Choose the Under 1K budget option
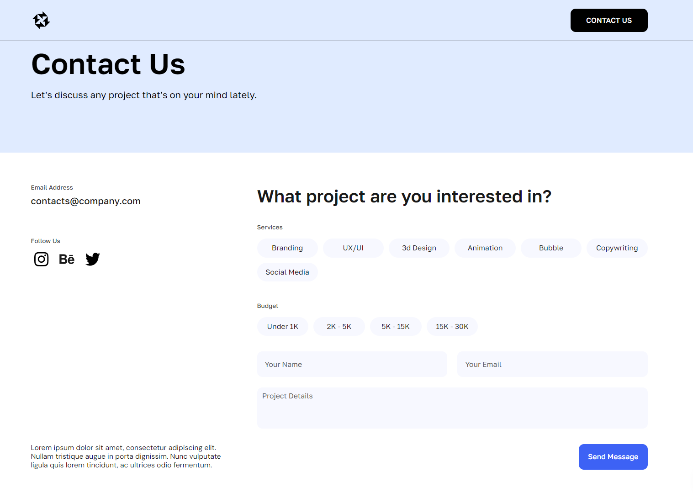 click(283, 327)
